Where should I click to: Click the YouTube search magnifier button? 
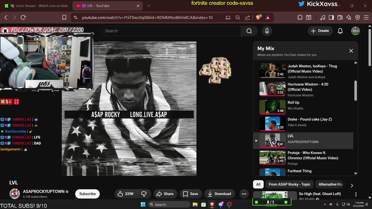[x=249, y=31]
